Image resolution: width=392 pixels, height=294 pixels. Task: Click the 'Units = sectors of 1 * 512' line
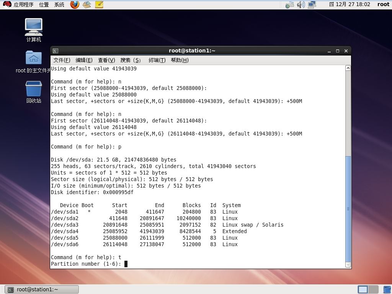[x=109, y=173]
